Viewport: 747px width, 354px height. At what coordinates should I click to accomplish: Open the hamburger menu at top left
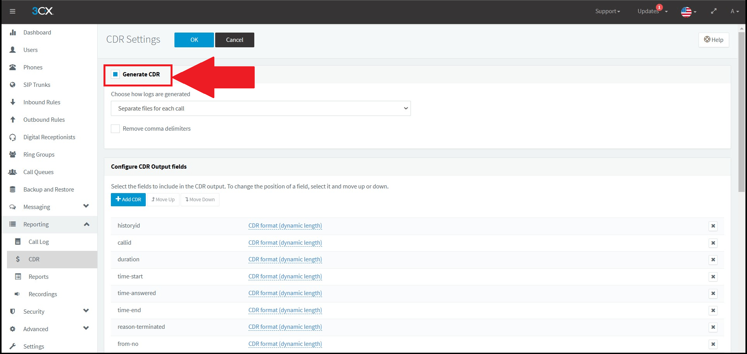click(12, 11)
